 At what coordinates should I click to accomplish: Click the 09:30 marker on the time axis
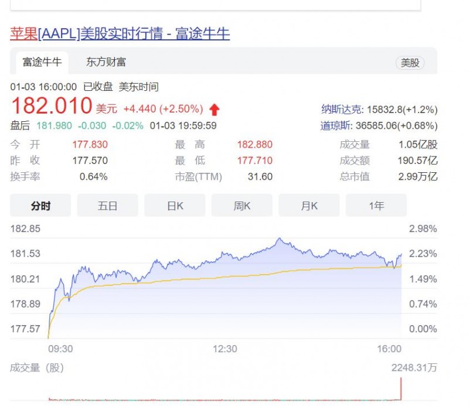(60, 349)
